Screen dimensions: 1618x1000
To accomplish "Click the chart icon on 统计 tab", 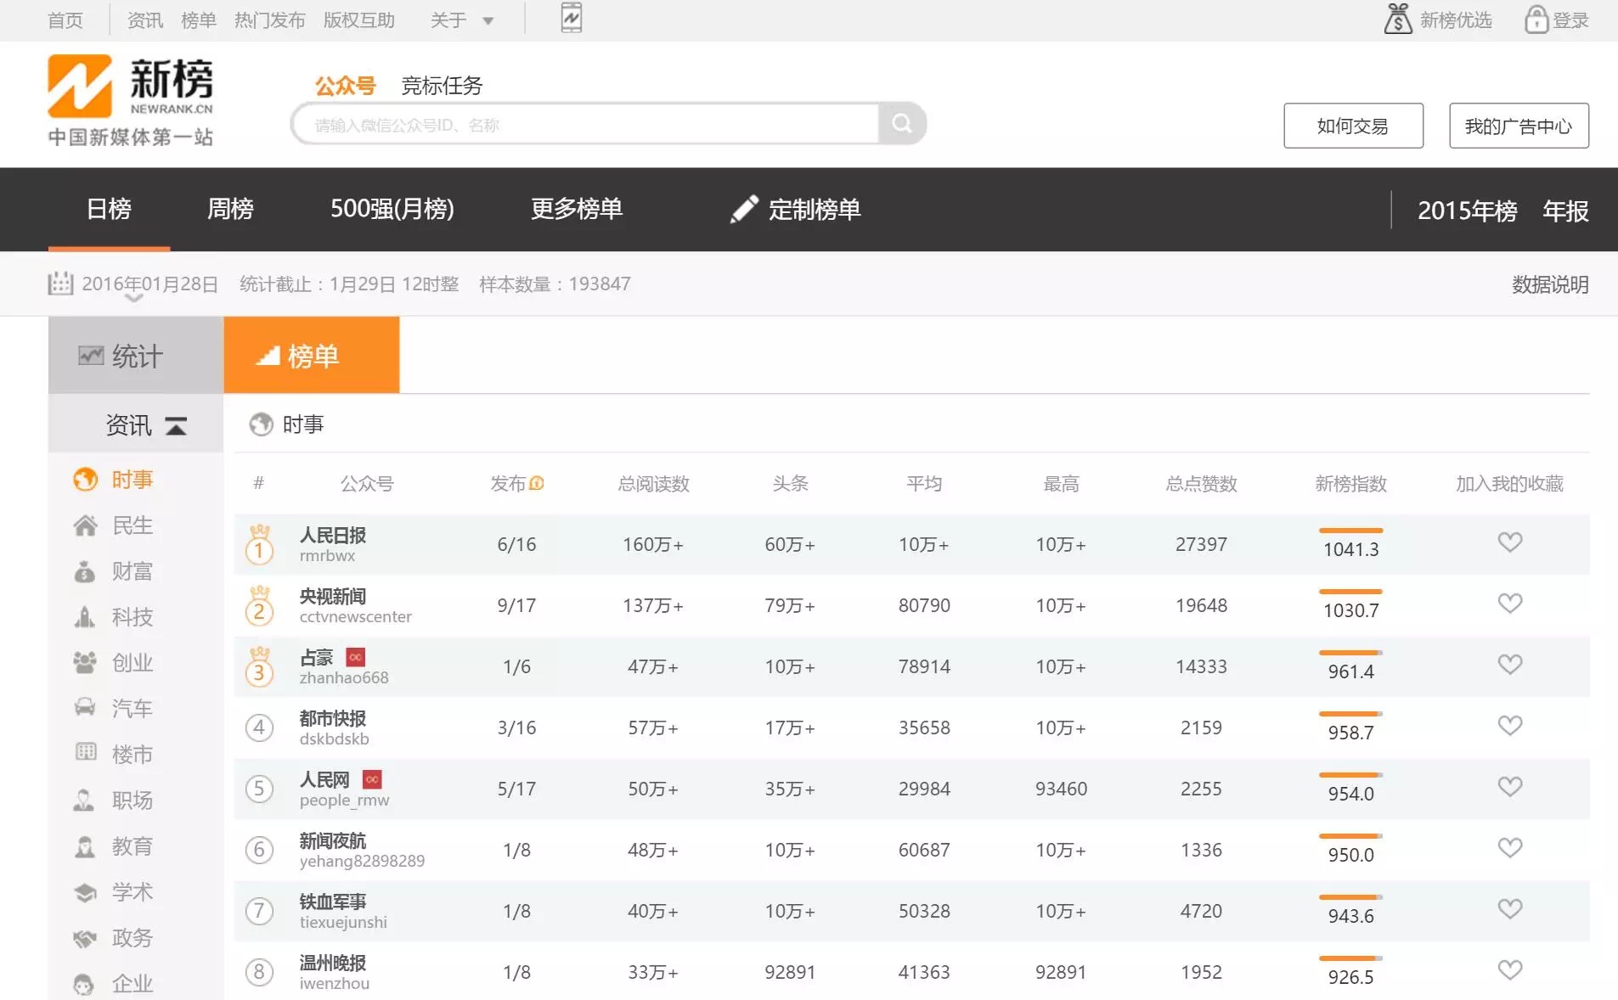I will [x=91, y=356].
